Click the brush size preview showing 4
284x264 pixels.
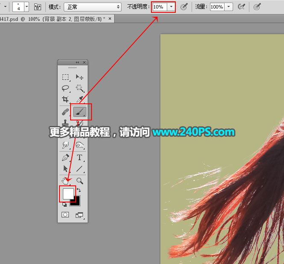tap(18, 7)
